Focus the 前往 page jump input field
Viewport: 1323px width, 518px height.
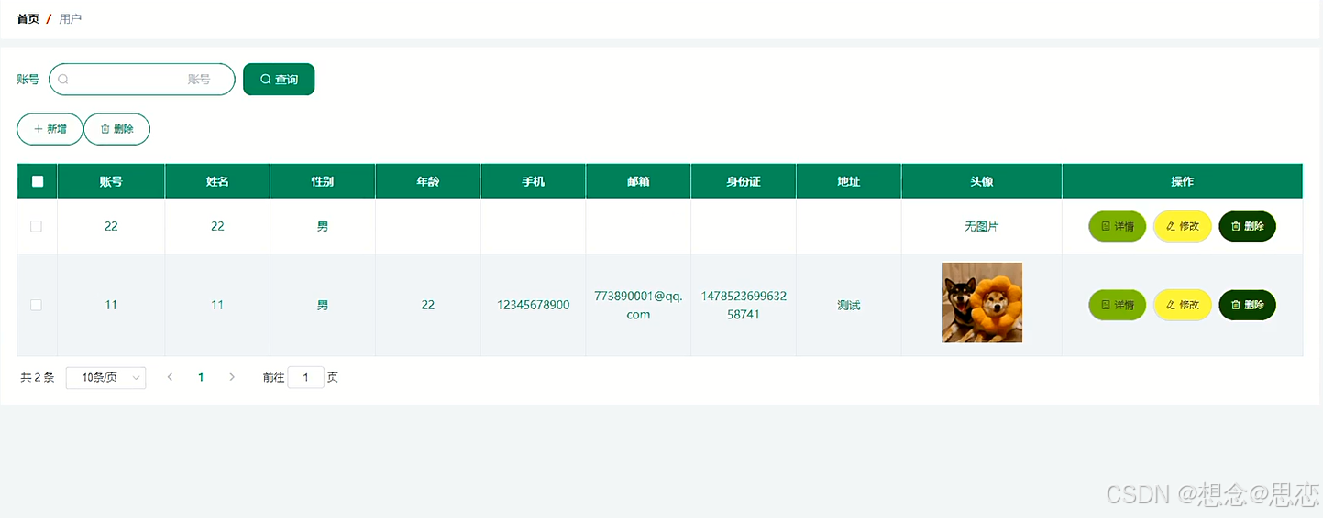coord(306,377)
